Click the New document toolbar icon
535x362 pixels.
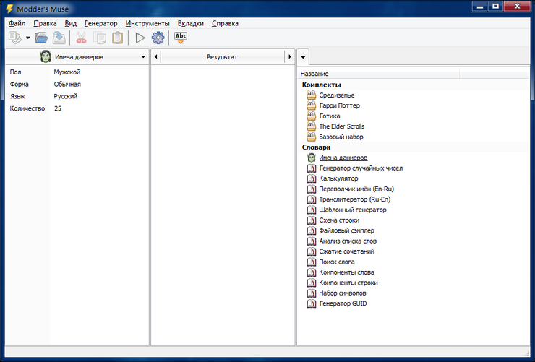click(x=14, y=38)
